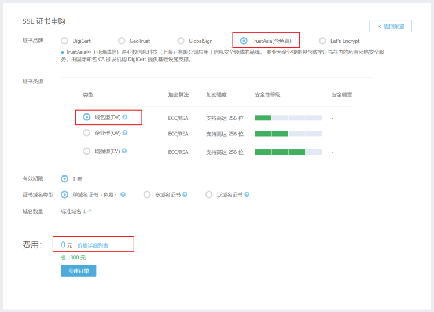
Task: Click the 标准域名 1 个 value
Action: pyautogui.click(x=76, y=211)
